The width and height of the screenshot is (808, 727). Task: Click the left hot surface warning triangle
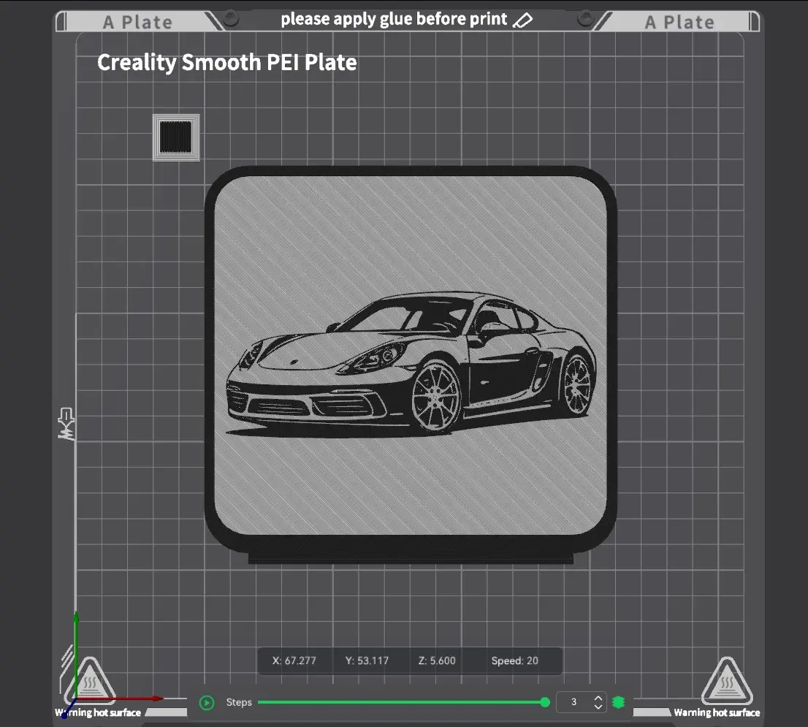tap(90, 681)
